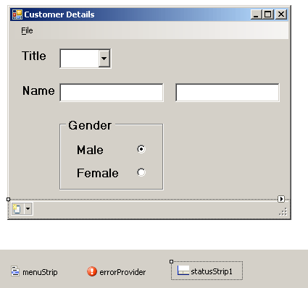Select the errorProvider red icon
The image size is (308, 288).
pyautogui.click(x=92, y=271)
